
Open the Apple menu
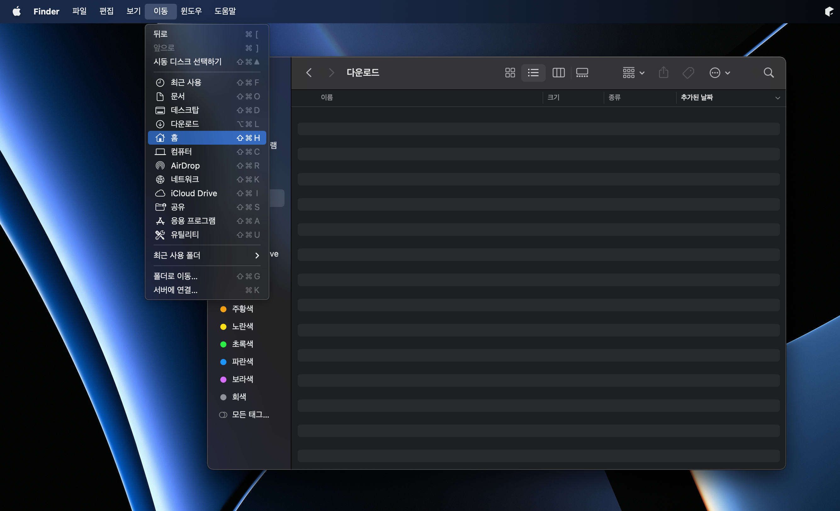16,11
